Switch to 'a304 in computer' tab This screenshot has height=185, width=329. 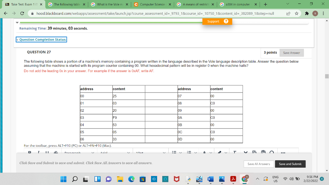[238, 4]
